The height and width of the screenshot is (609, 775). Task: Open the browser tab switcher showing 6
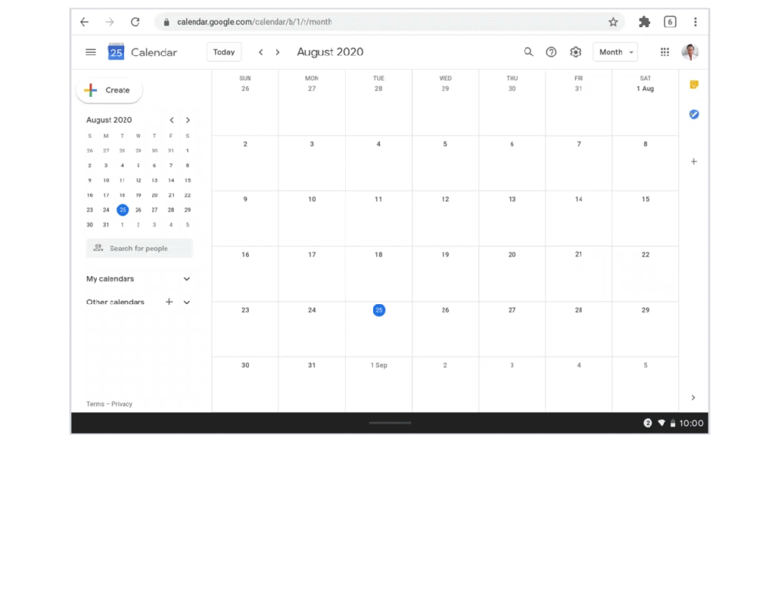670,22
